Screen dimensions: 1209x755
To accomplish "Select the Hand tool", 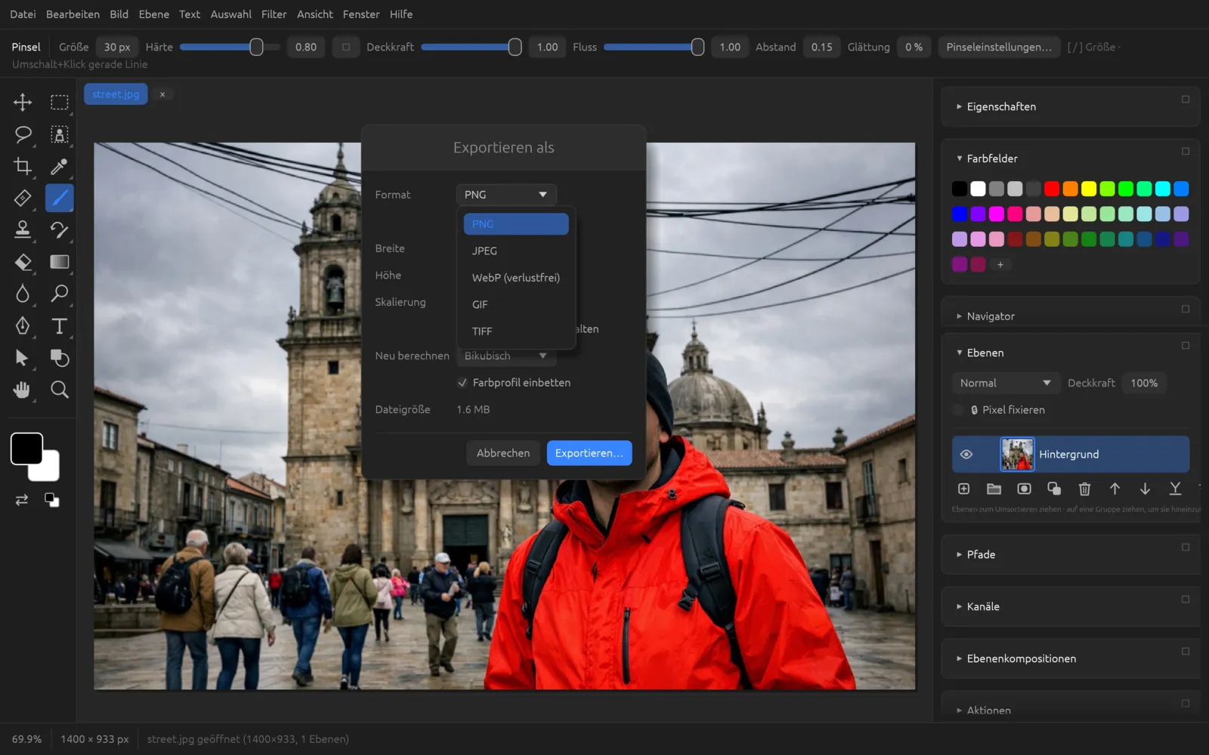I will point(23,390).
